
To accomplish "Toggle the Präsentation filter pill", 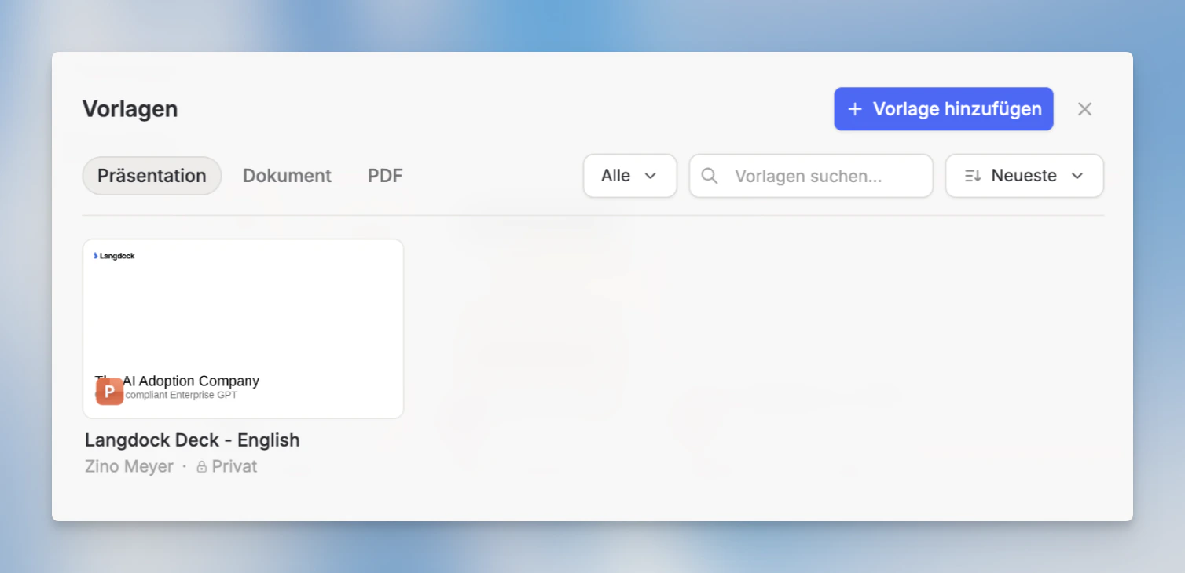I will tap(152, 176).
